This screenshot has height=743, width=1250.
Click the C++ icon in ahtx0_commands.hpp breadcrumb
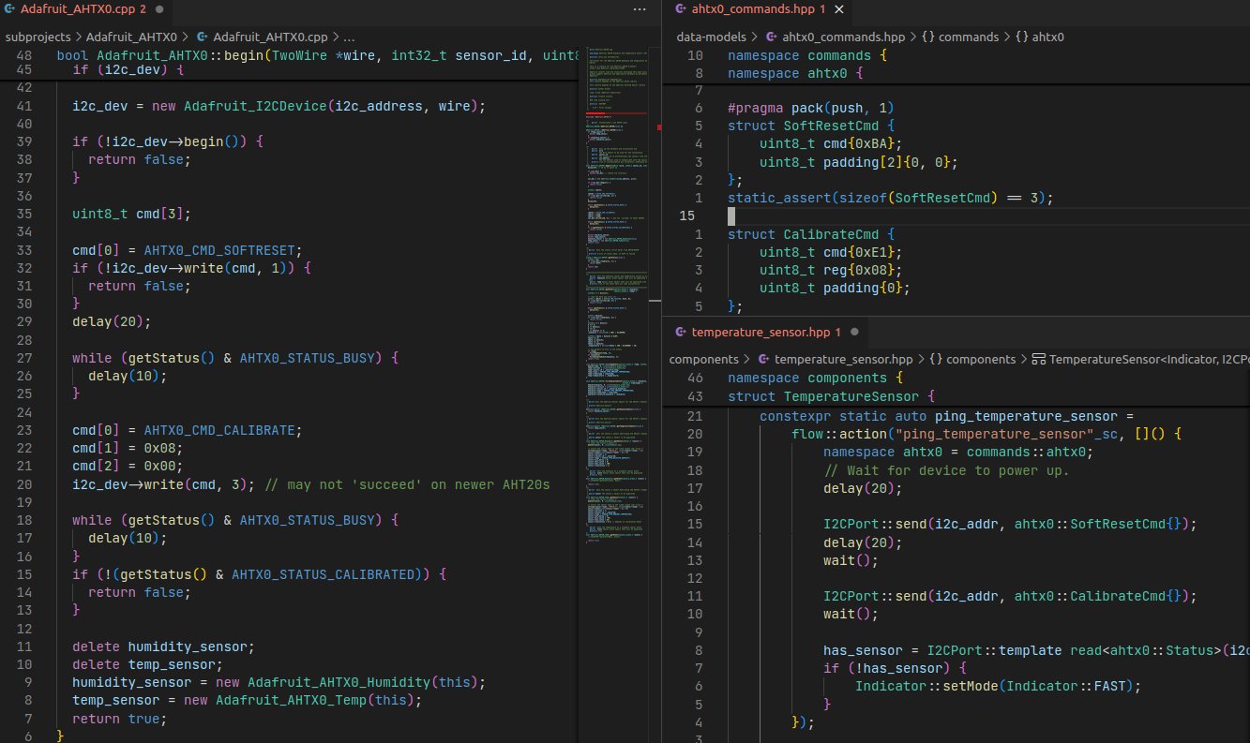pyautogui.click(x=772, y=37)
